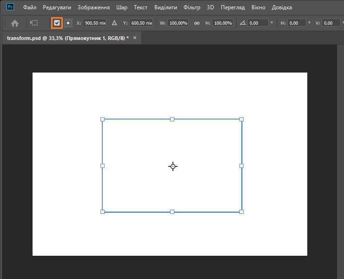Click the center reference point crosshair
This screenshot has height=279, width=344.
173,166
